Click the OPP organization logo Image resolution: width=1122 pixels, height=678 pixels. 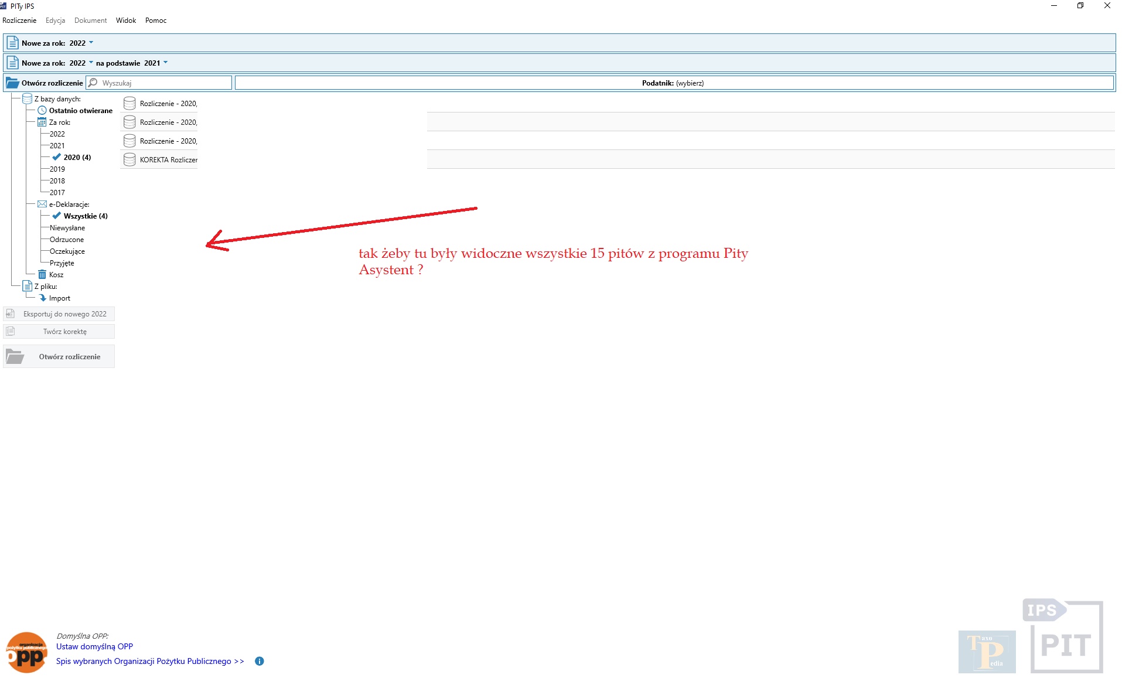pos(26,652)
